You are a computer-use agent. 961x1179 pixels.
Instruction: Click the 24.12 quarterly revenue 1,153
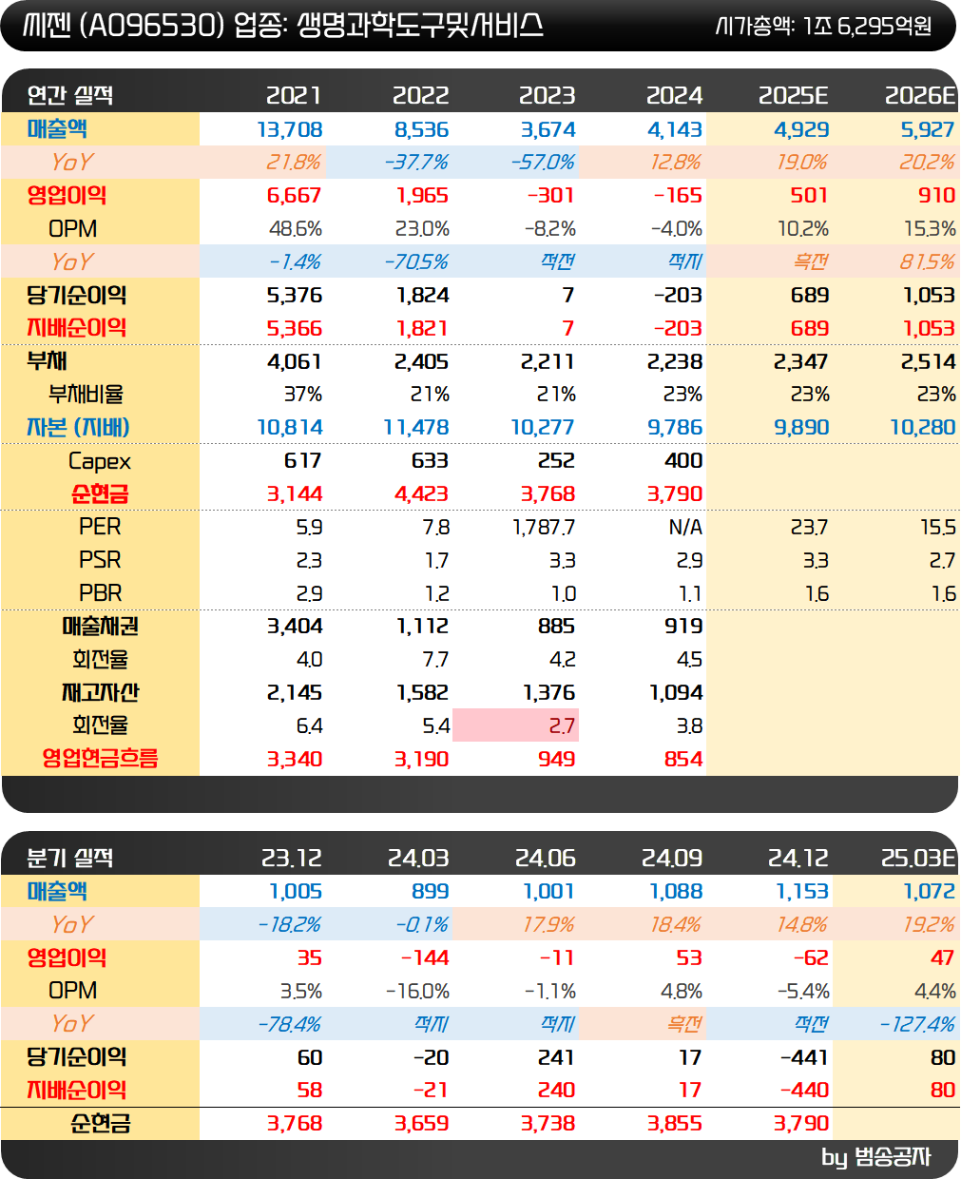click(803, 892)
